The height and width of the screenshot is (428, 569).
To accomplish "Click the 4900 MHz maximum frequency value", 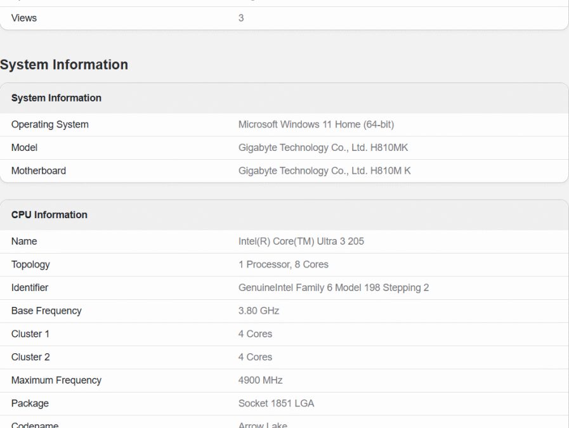I will [260, 380].
